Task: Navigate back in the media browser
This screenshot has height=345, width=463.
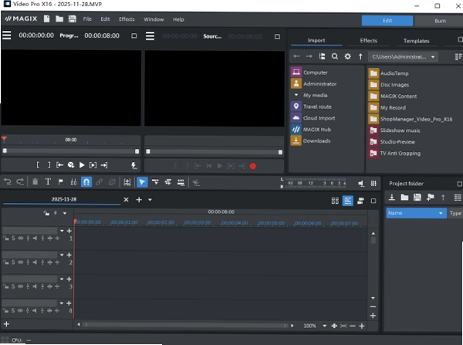Action: coord(296,56)
